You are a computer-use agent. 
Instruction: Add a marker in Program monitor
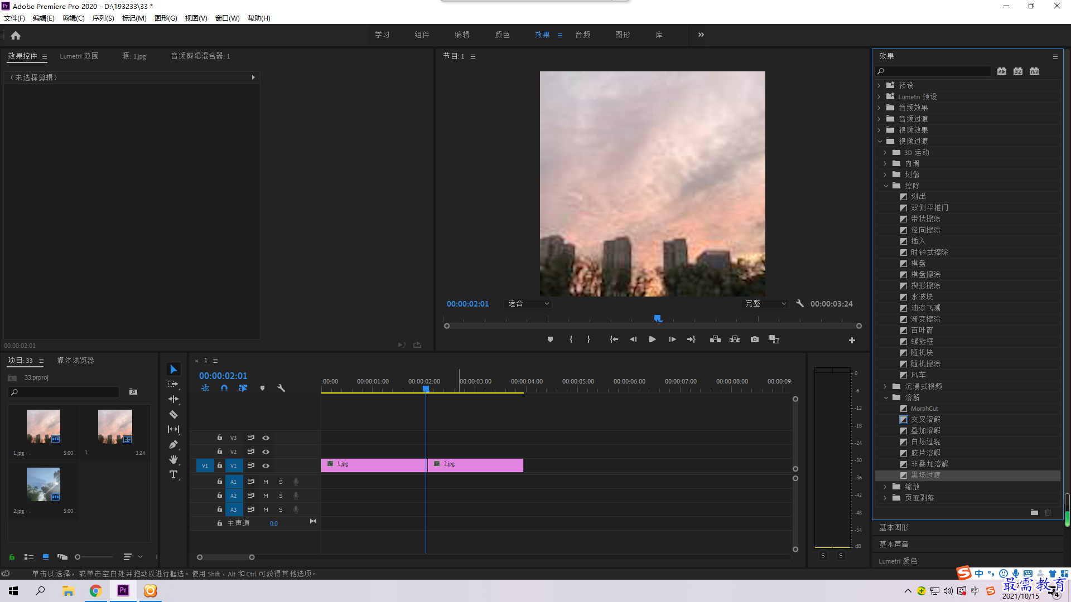[550, 339]
